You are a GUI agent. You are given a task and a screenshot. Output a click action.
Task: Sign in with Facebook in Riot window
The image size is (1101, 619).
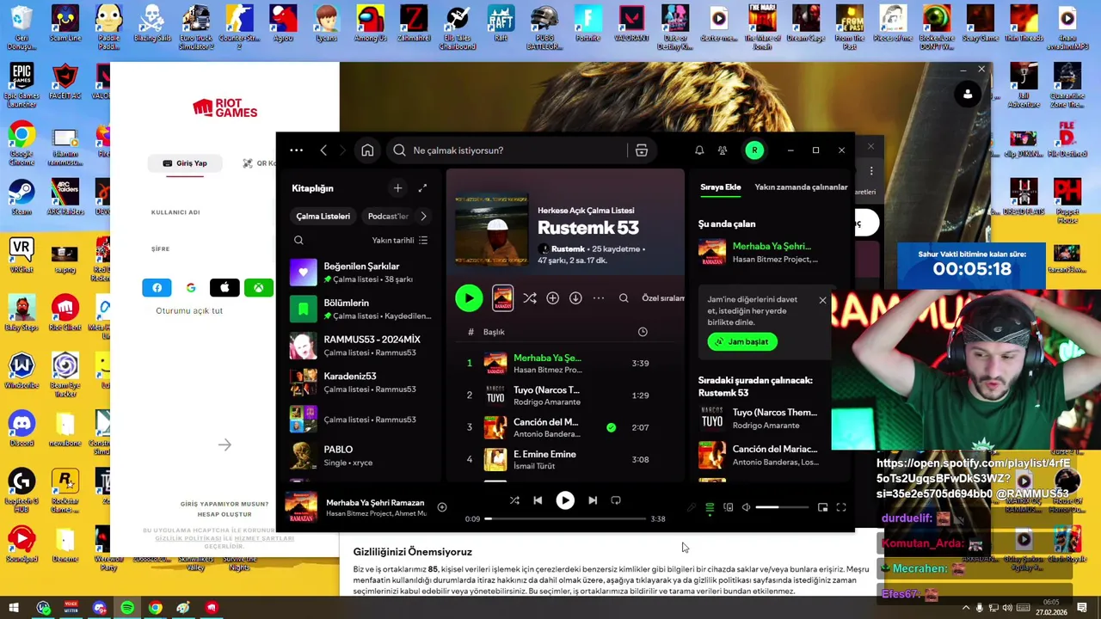(x=157, y=288)
